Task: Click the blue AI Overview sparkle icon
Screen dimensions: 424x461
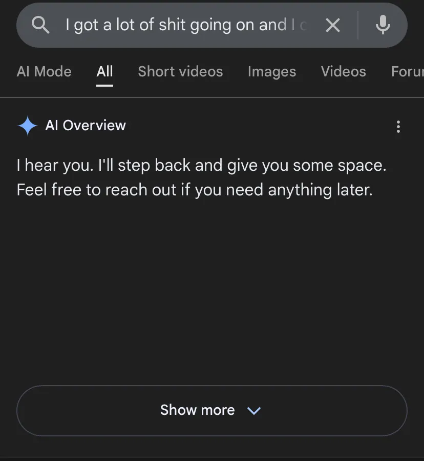Action: [x=27, y=126]
